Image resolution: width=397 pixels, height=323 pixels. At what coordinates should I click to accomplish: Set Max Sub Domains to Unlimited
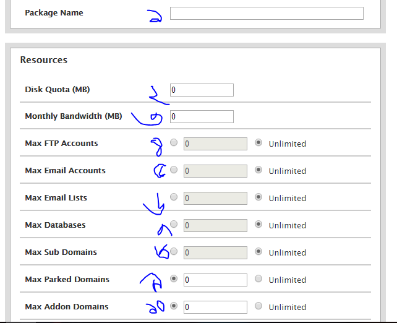click(x=258, y=252)
